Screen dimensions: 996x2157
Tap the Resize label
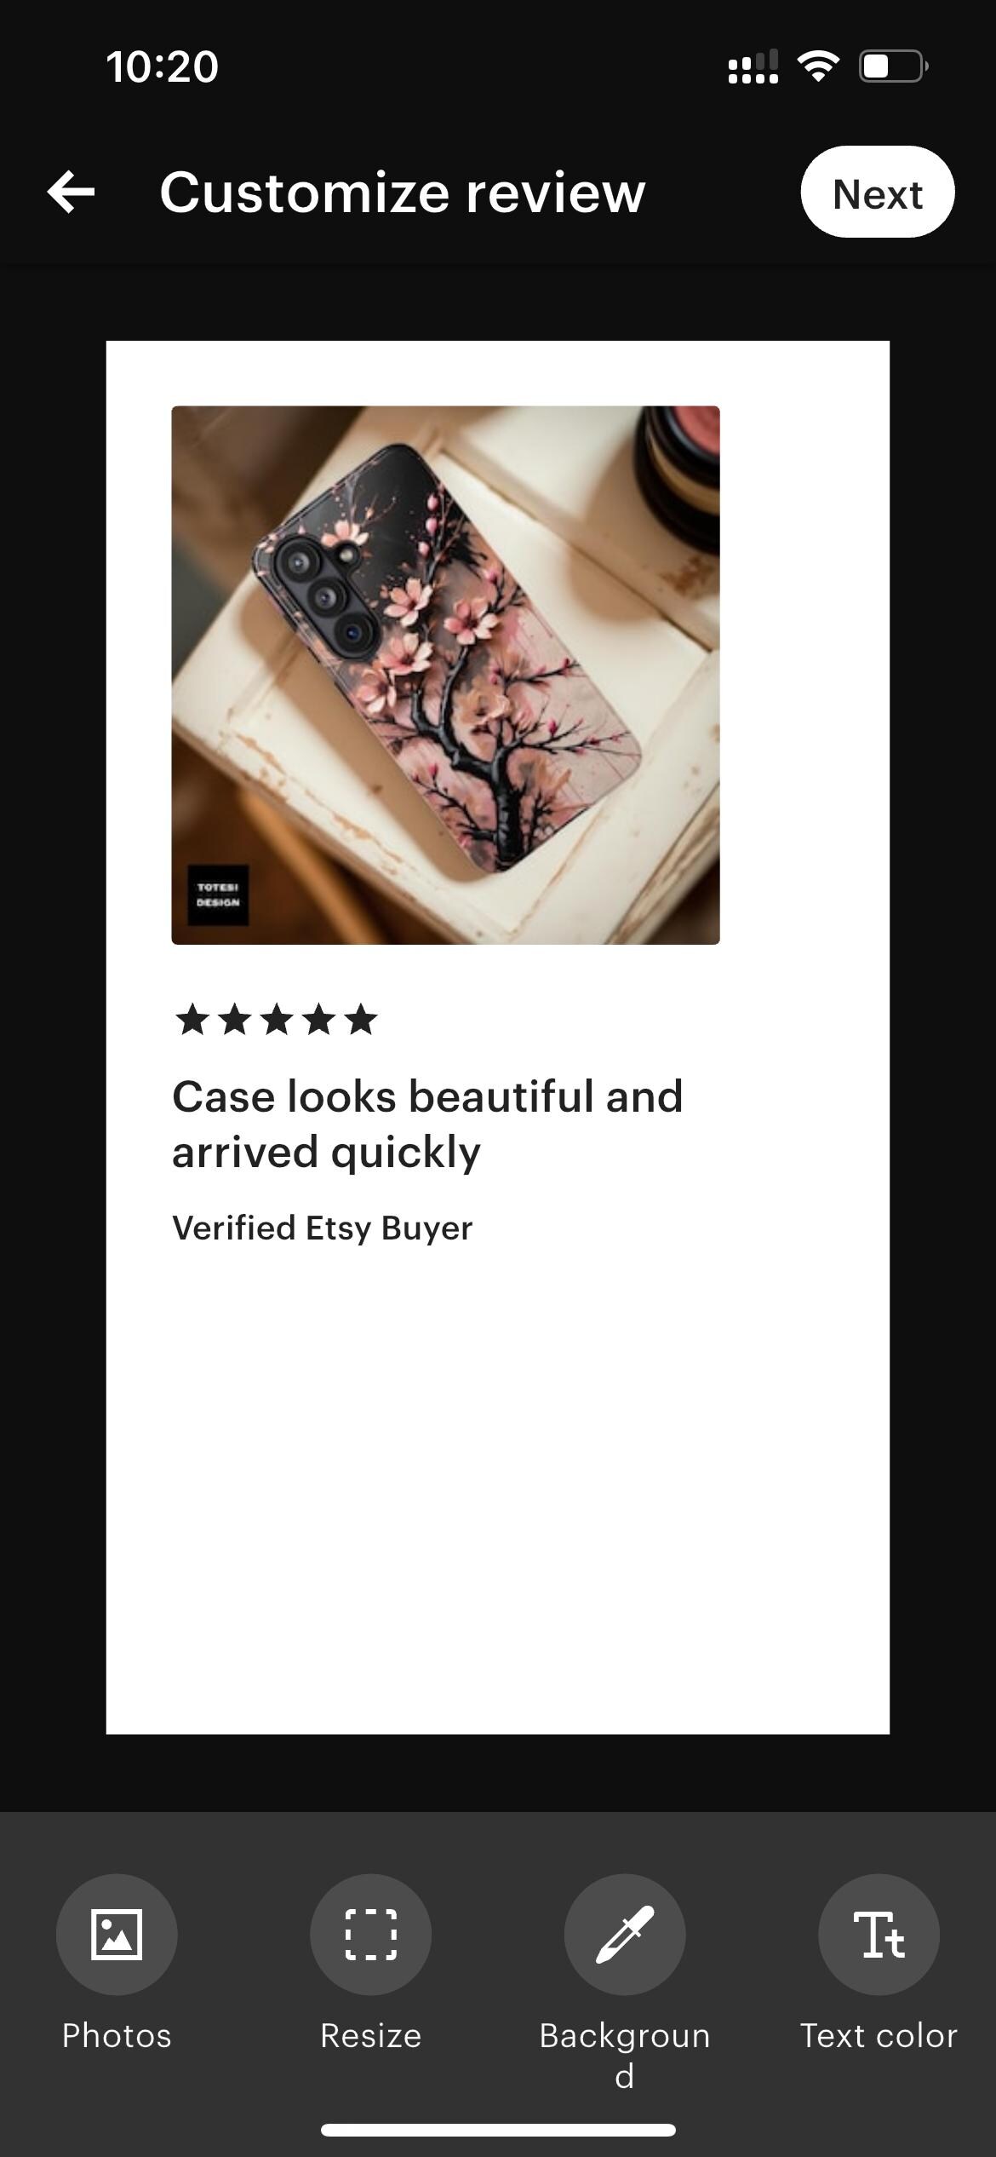(x=370, y=2035)
